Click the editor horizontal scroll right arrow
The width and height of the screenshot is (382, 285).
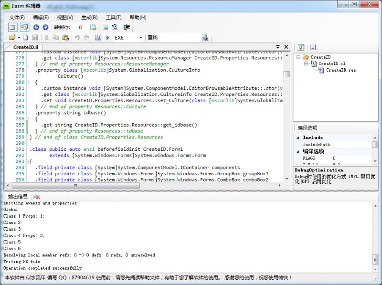pyautogui.click(x=279, y=185)
